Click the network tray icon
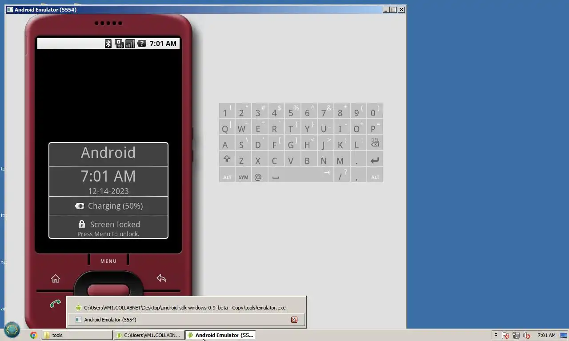This screenshot has height=341, width=569. [516, 335]
